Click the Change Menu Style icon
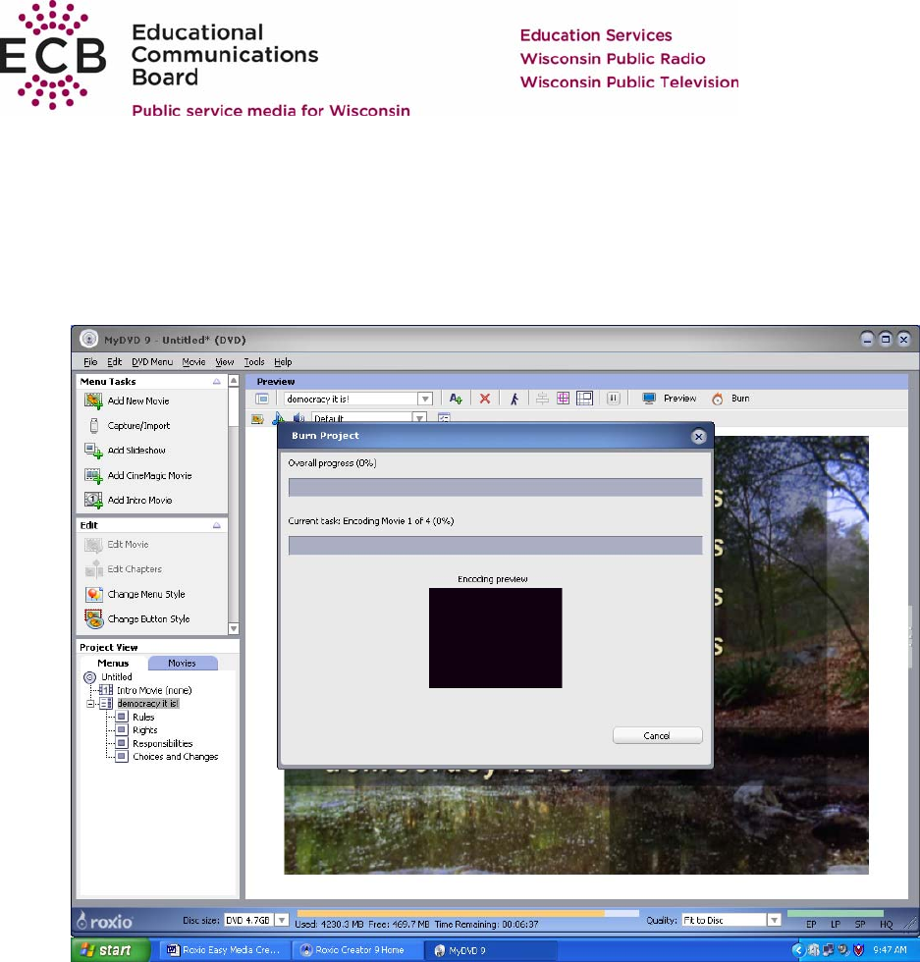 coord(93,594)
